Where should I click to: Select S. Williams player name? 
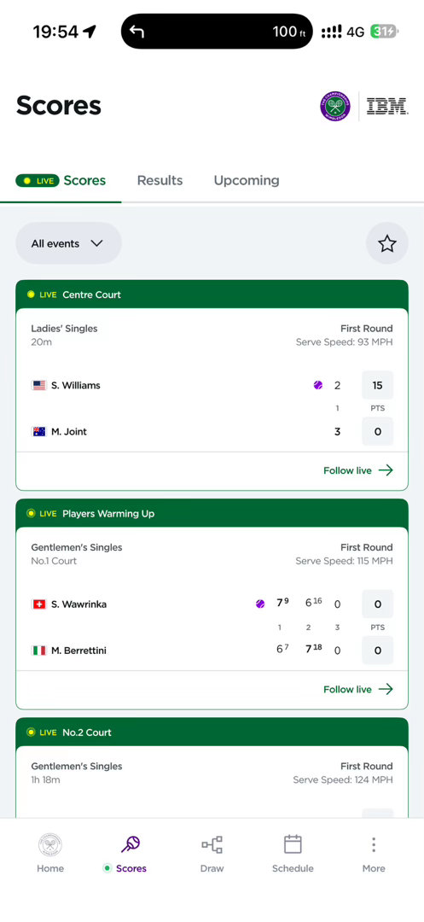pos(76,386)
